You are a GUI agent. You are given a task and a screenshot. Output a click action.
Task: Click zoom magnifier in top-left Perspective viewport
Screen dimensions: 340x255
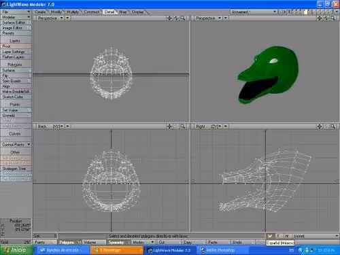[x=183, y=18]
